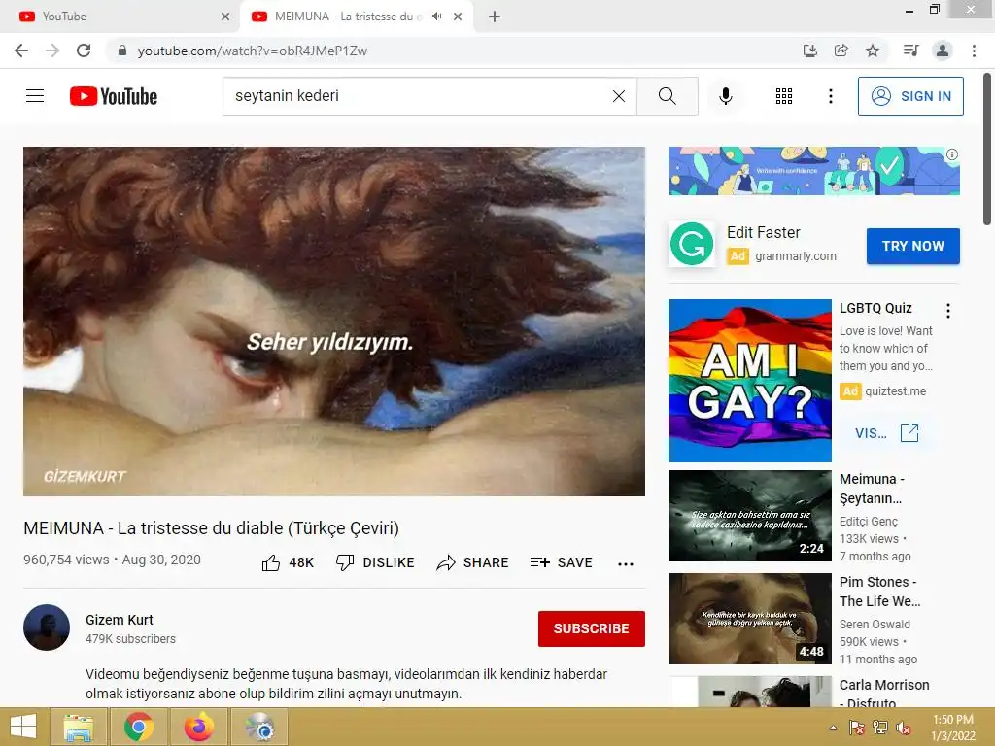Click the magnifying glass search button

click(x=667, y=96)
